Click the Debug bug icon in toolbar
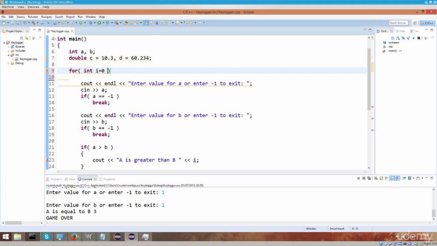The height and width of the screenshot is (246, 437). (90, 23)
